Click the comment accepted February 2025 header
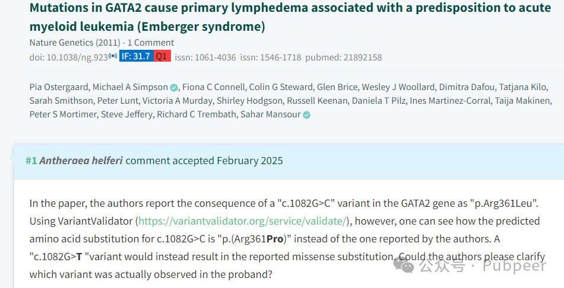This screenshot has width=564, height=288. [x=204, y=161]
